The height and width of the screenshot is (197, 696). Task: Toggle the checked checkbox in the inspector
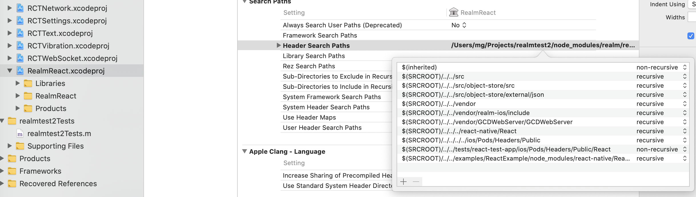click(691, 36)
